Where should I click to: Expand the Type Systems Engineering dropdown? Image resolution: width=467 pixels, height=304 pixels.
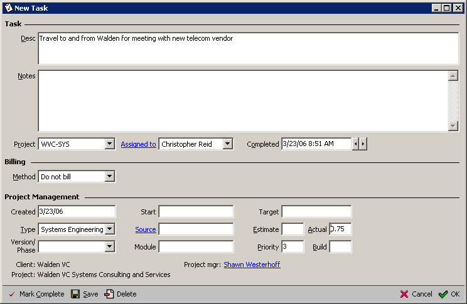point(109,229)
